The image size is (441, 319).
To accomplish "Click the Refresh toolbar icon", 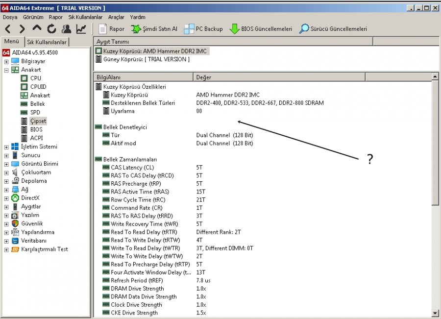I will [x=51, y=29].
